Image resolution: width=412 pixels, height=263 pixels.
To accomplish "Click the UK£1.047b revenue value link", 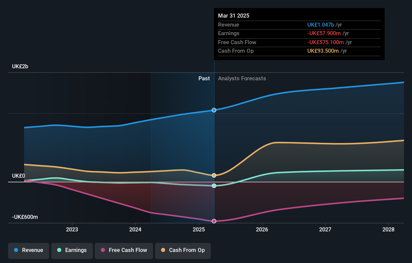I will click(320, 25).
